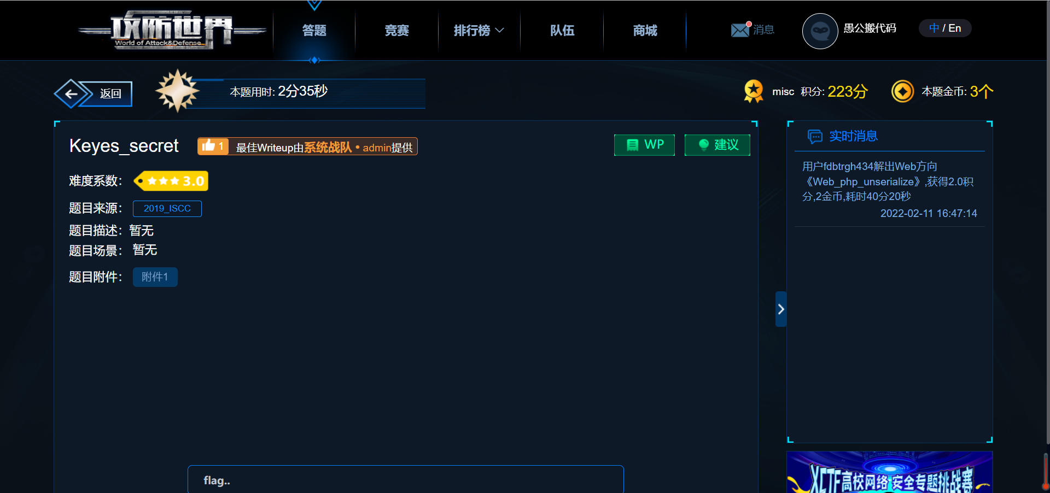Open the 排行榜 dropdown menu
Image resolution: width=1050 pixels, height=493 pixels.
(479, 31)
